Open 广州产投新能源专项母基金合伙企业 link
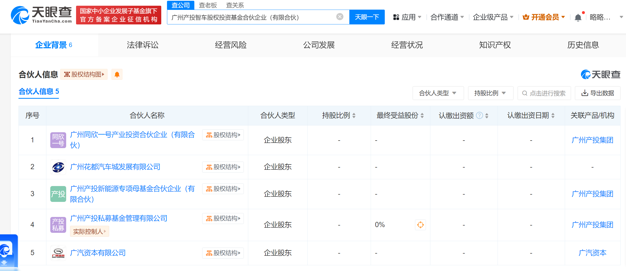 (133, 194)
